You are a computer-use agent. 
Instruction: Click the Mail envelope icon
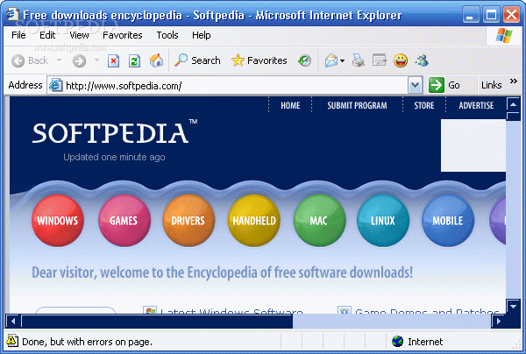tap(331, 60)
